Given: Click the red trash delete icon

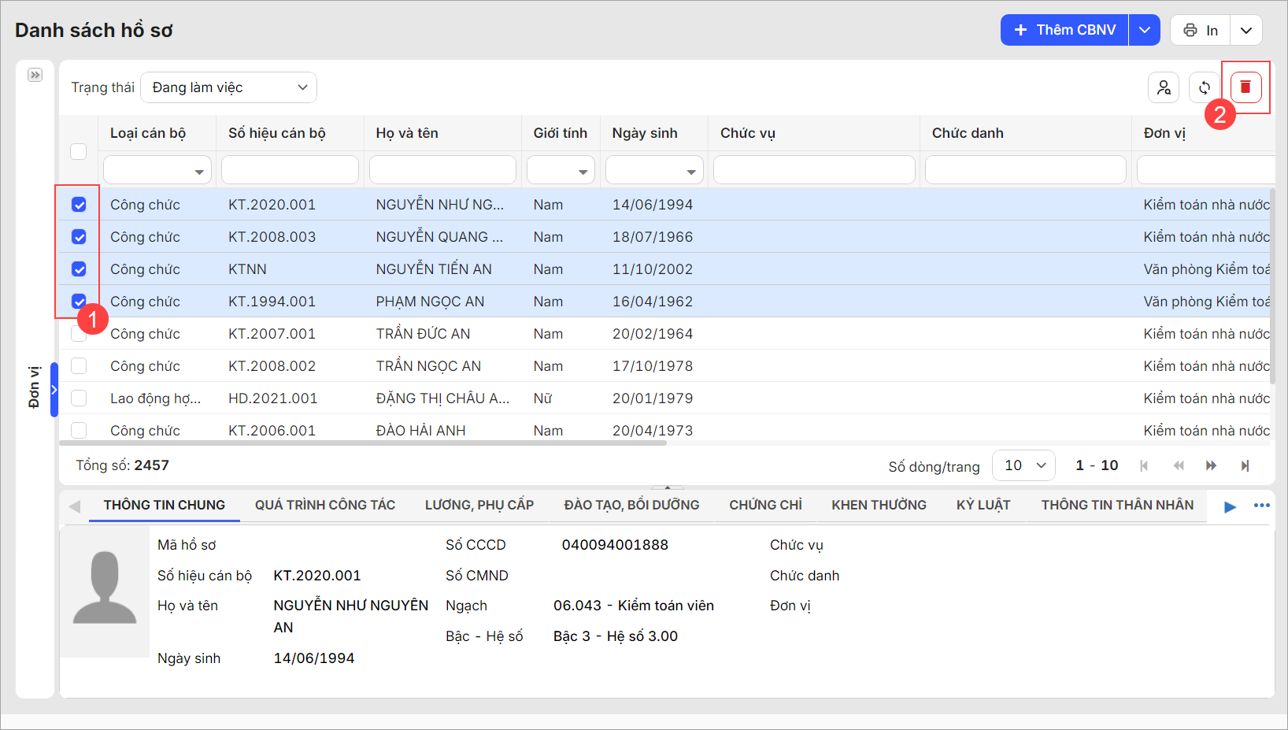Looking at the screenshot, I should (1245, 87).
